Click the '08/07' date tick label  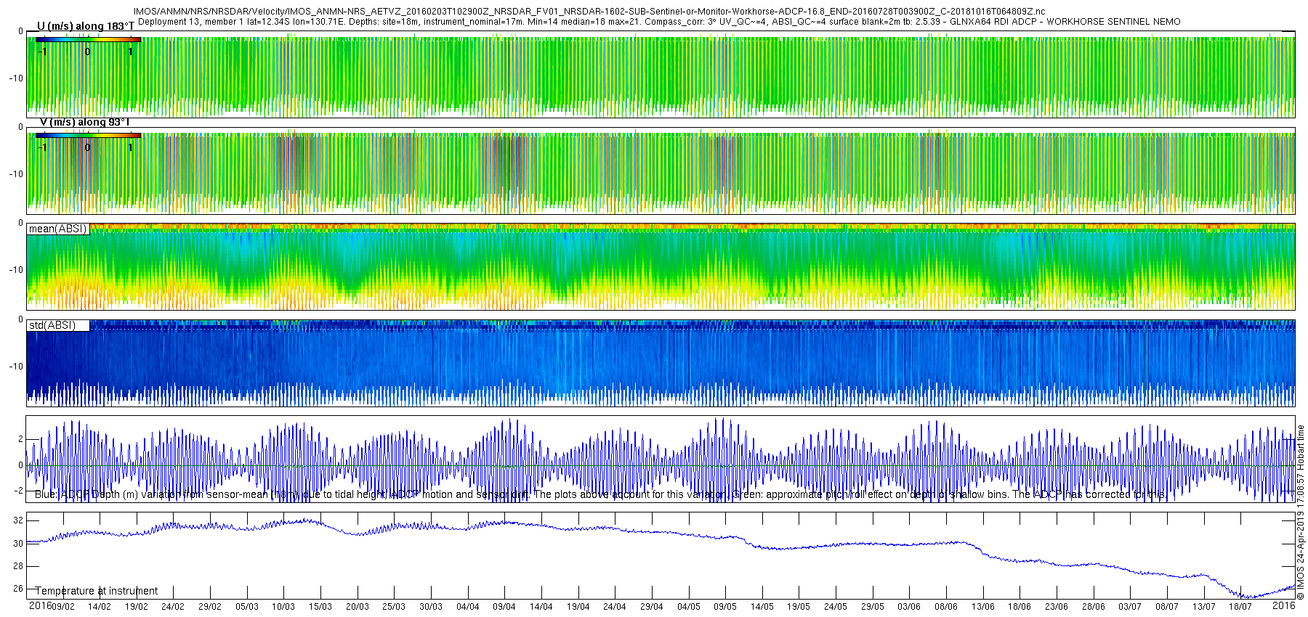(x=1167, y=607)
